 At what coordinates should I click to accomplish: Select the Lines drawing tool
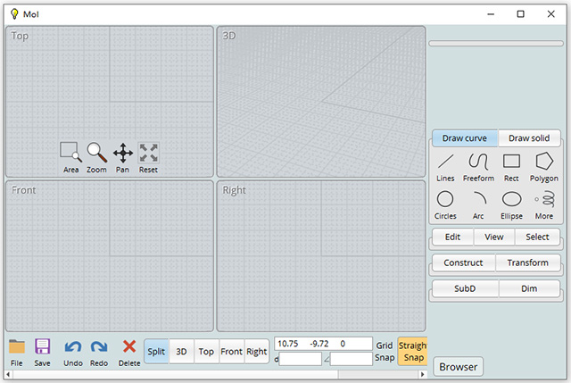tap(445, 165)
